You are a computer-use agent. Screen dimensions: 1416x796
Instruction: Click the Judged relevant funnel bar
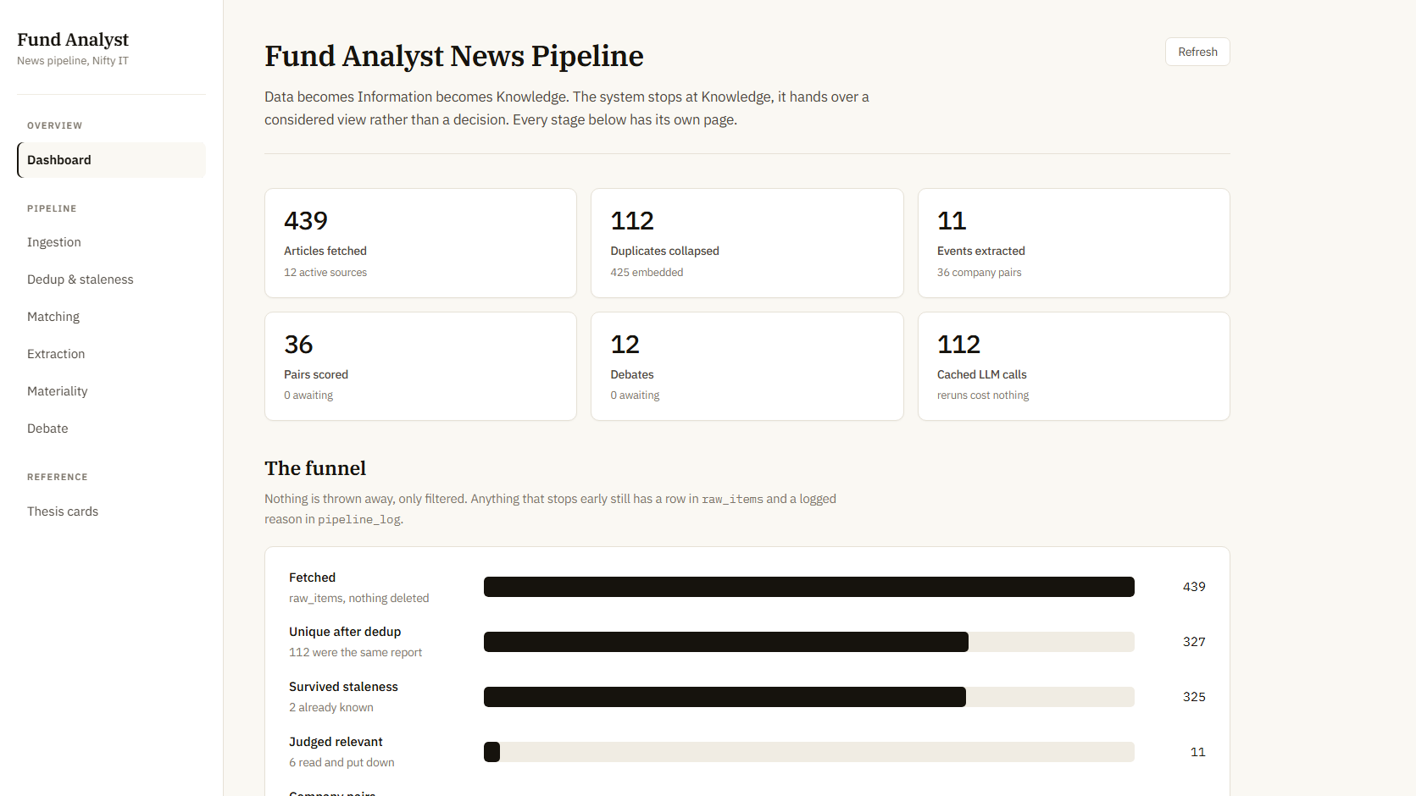(809, 752)
